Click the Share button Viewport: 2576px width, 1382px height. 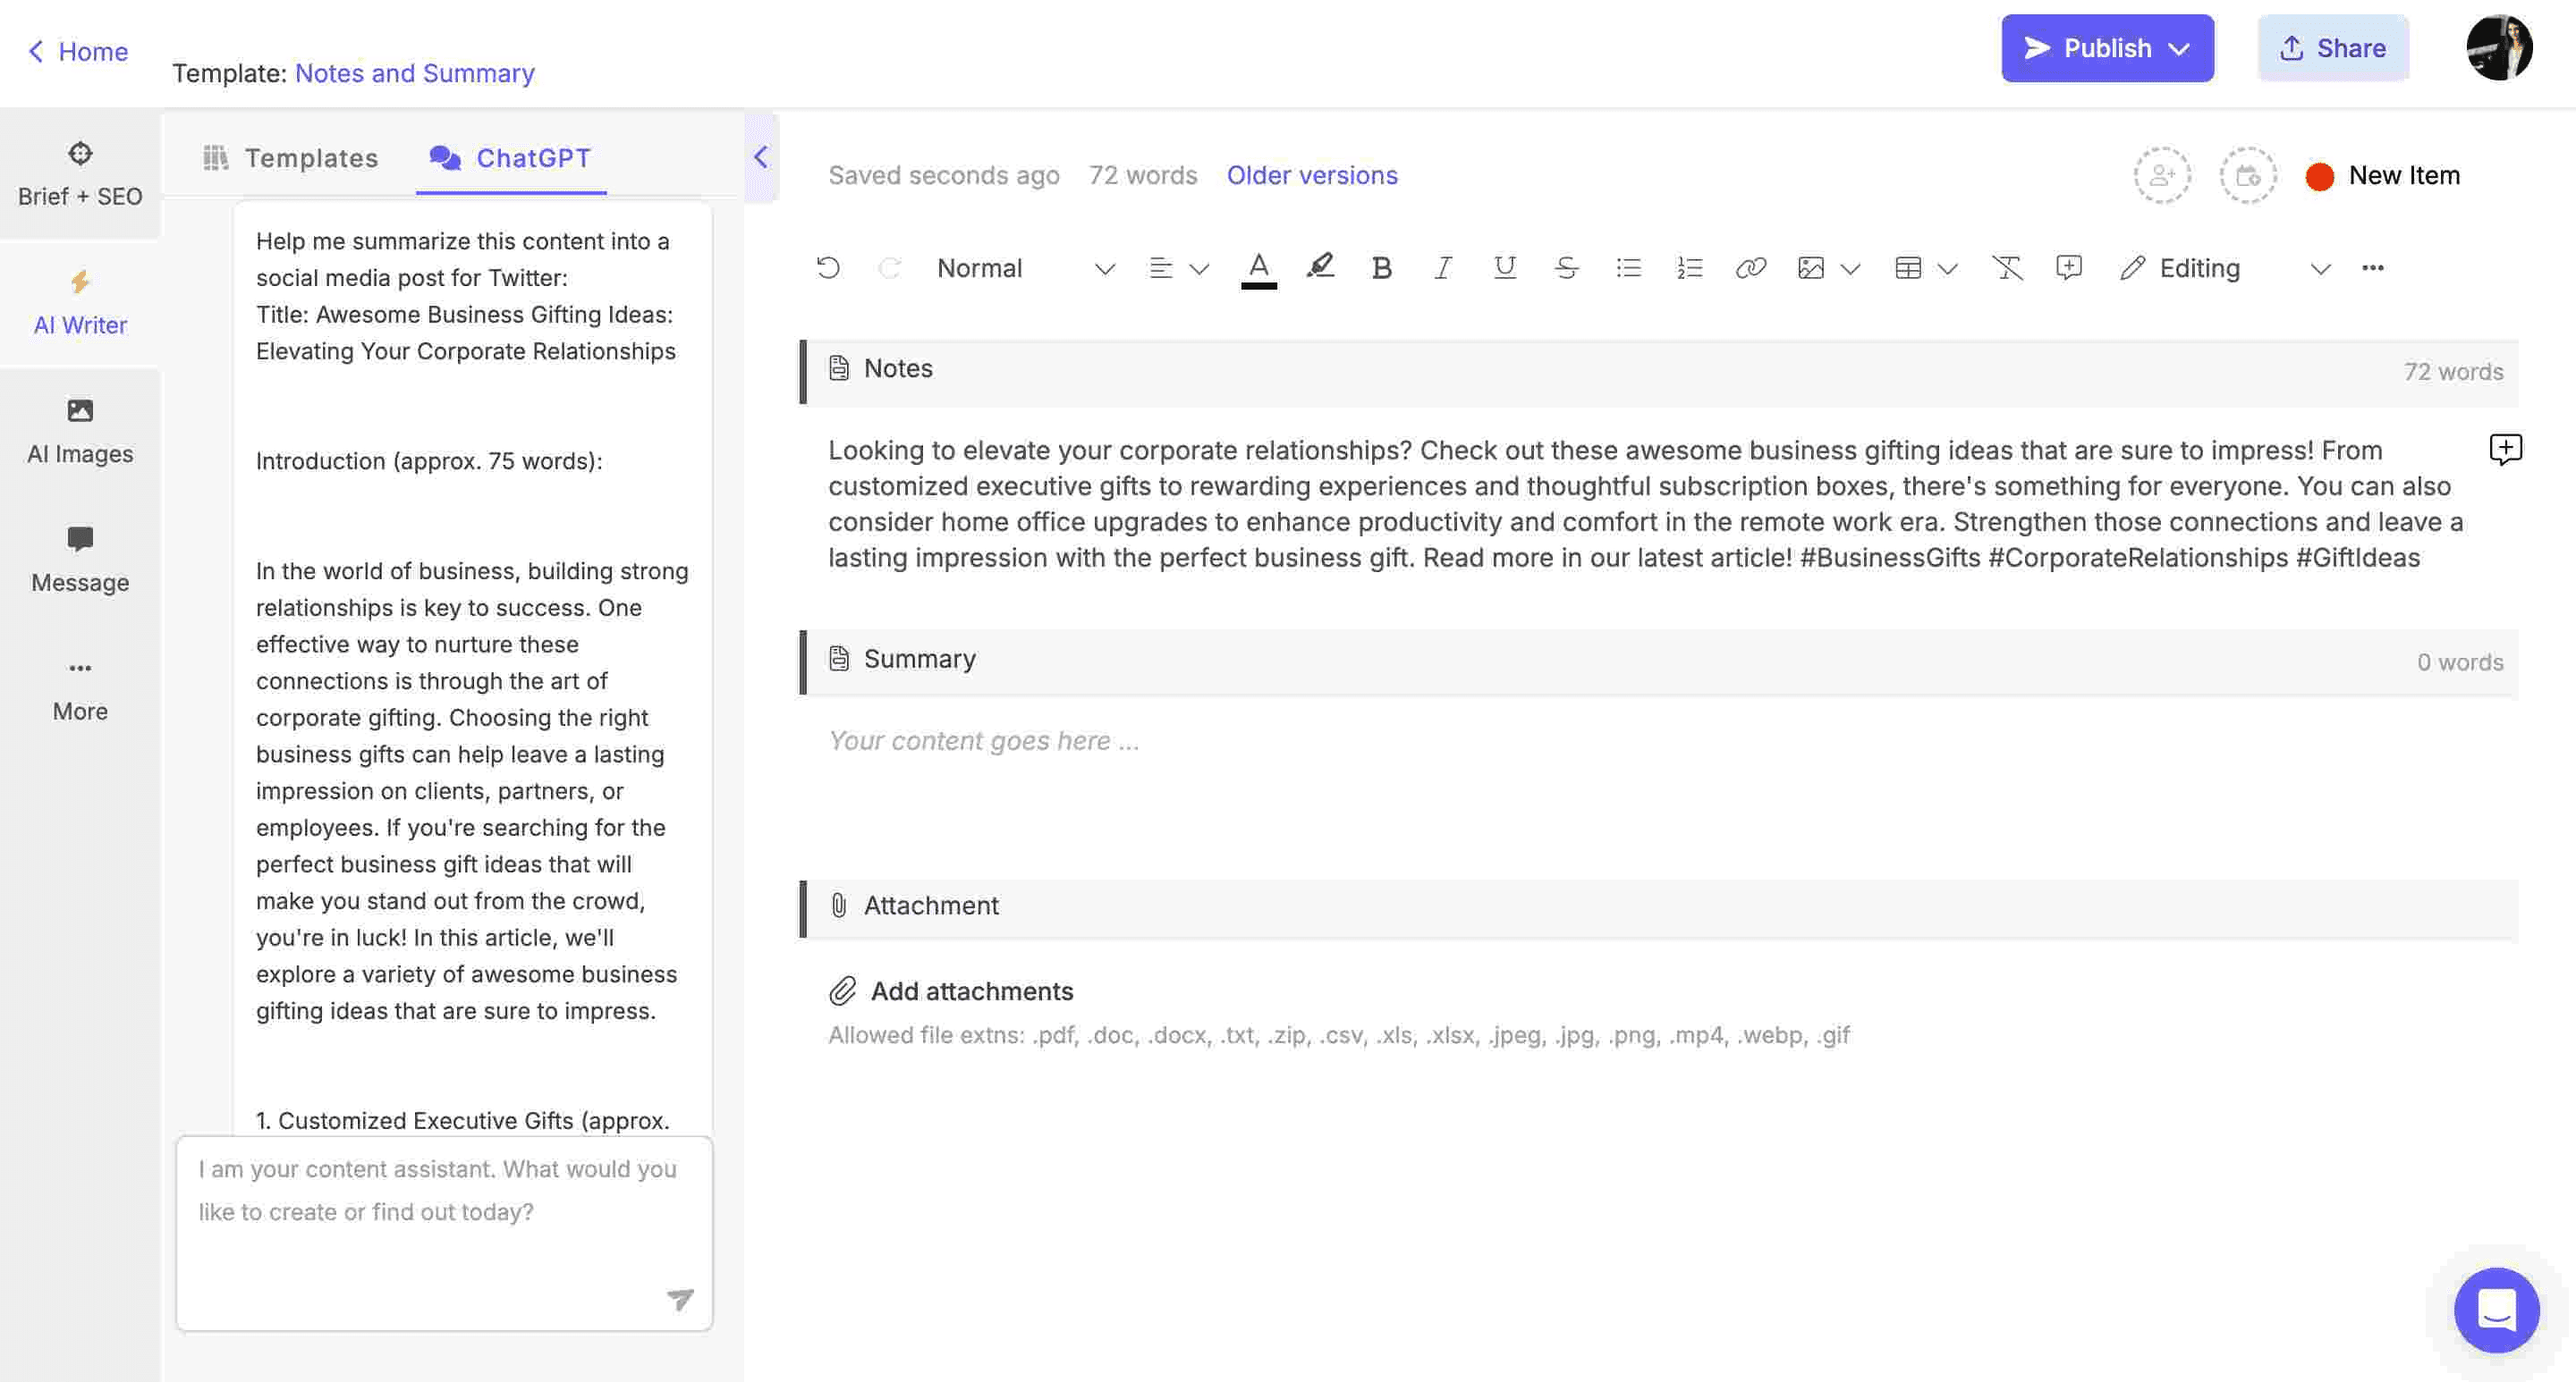2332,48
